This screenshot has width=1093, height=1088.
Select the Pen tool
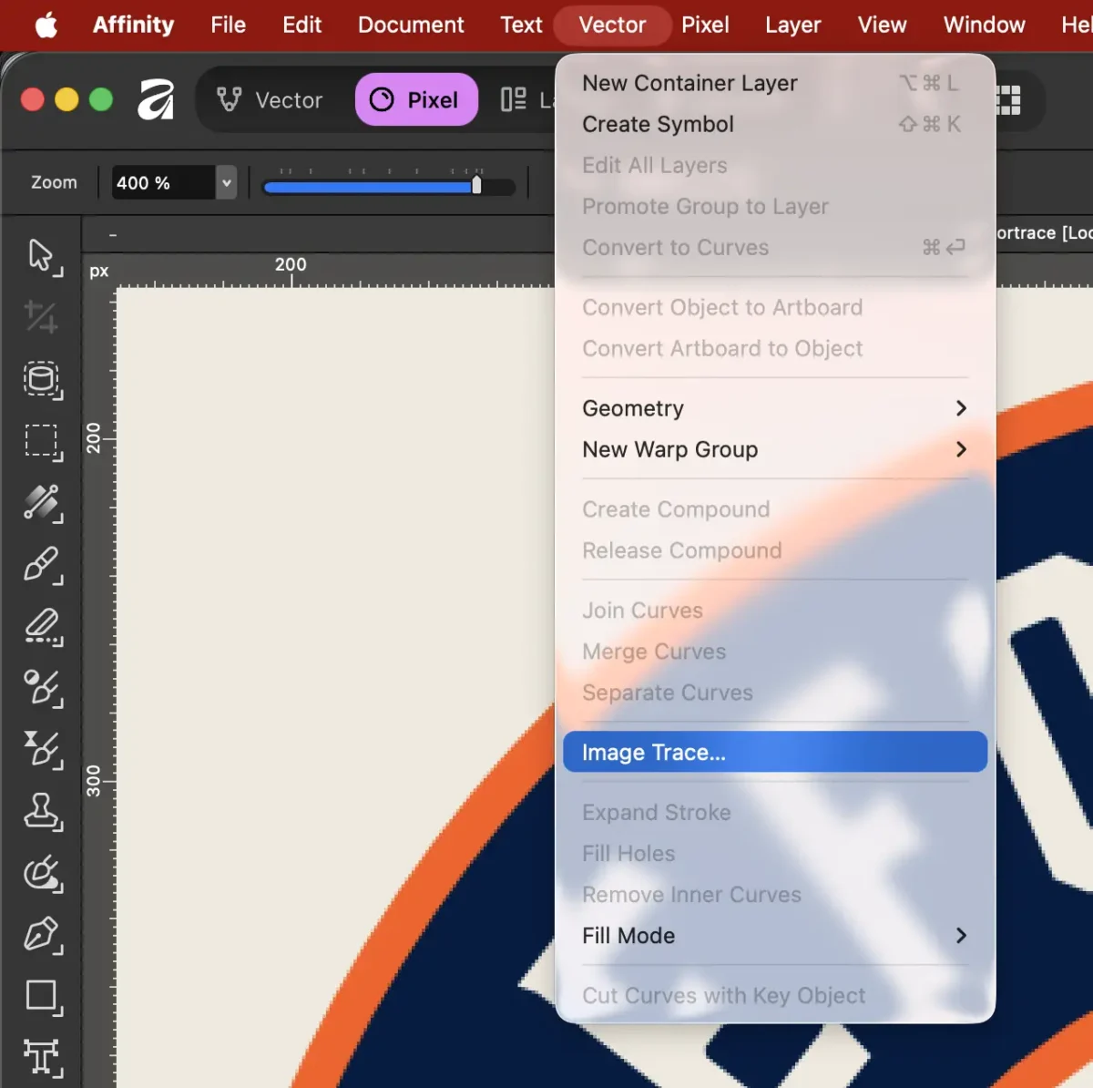(x=42, y=934)
